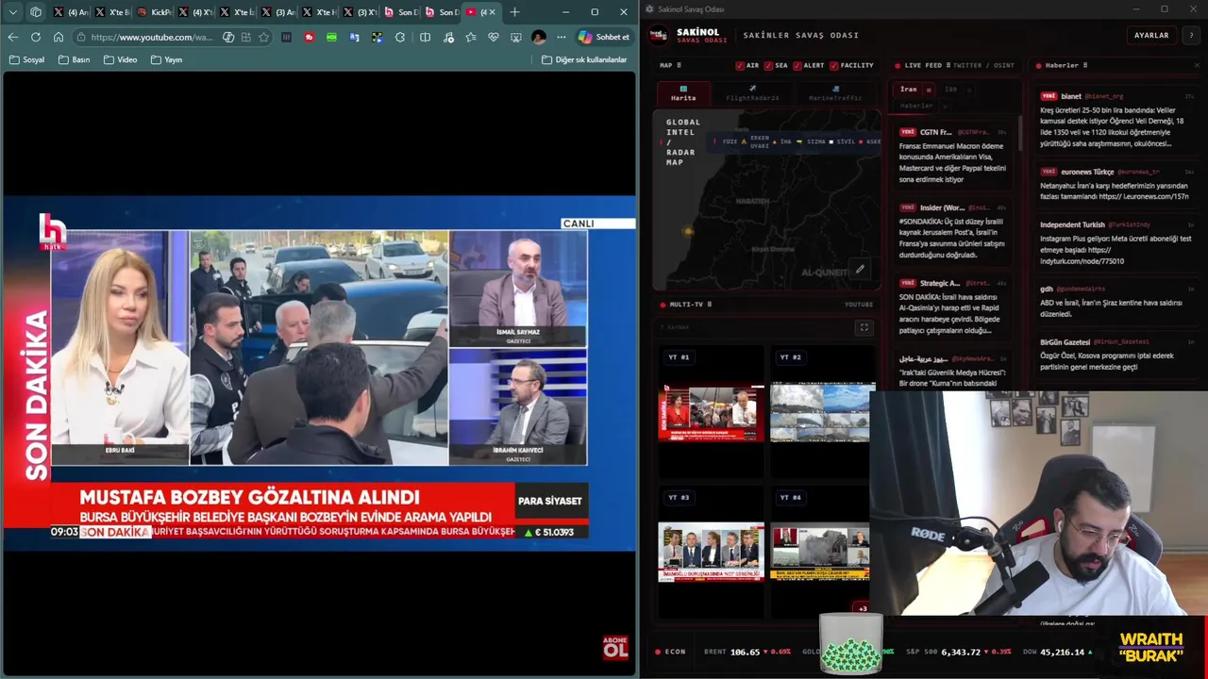Image resolution: width=1208 pixels, height=679 pixels.
Task: Open AYARLAR in Sakinol window
Action: click(1151, 35)
